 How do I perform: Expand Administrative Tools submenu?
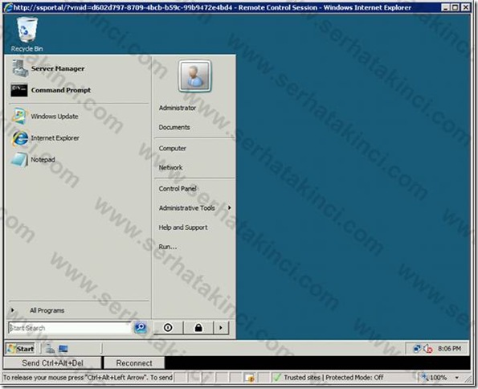[194, 208]
